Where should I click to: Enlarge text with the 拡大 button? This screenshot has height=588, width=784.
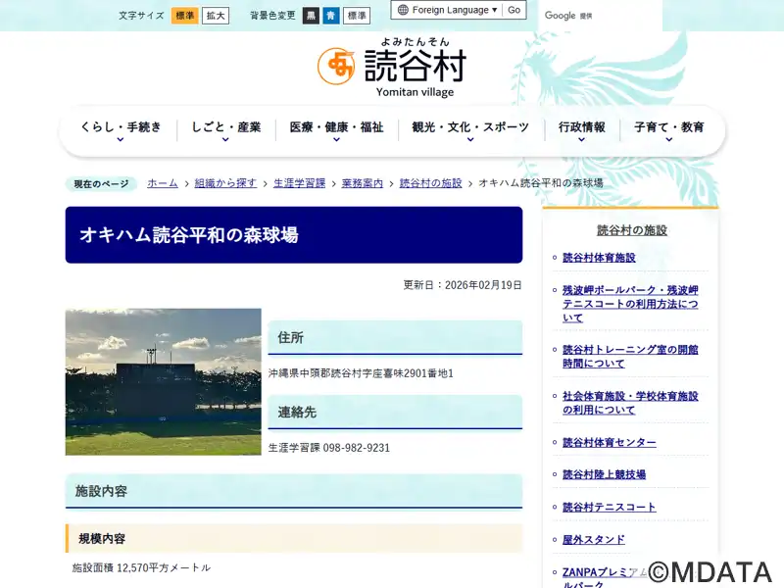pos(216,16)
